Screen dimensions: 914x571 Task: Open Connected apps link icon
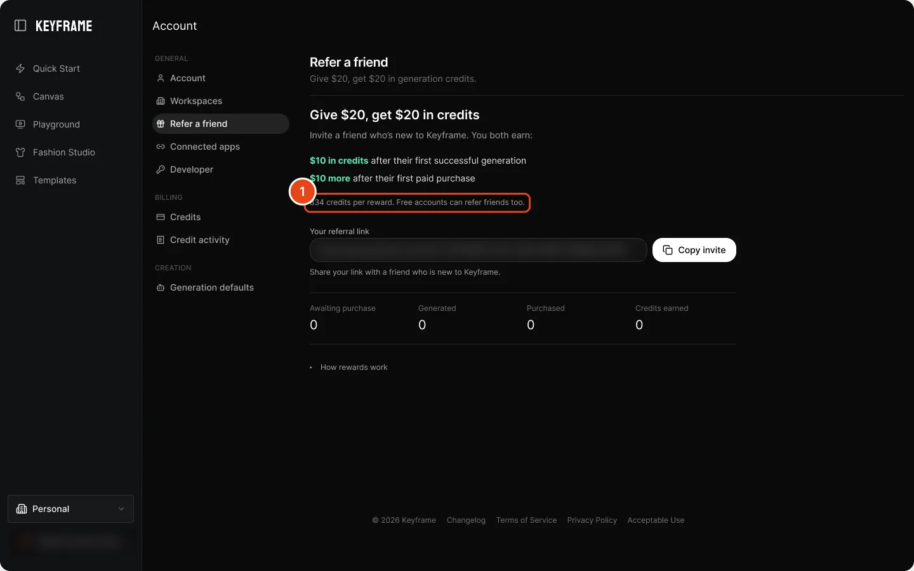[x=161, y=147]
